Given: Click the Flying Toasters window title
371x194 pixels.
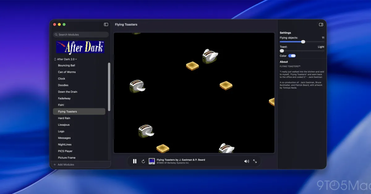Looking at the screenshot, I should 126,24.
